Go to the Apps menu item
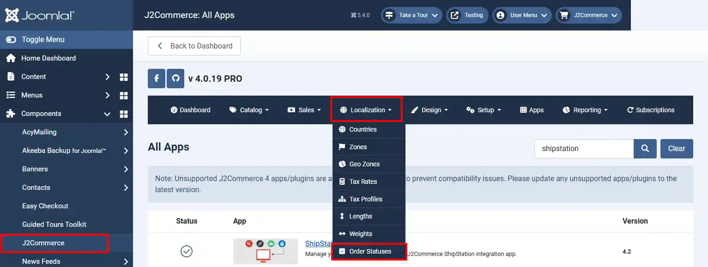 click(532, 110)
